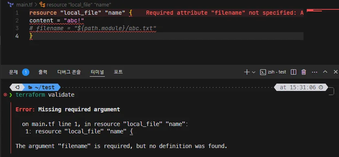Open terminal panel more actions ellipsis
Image resolution: width=339 pixels, height=157 pixels.
[x=315, y=72]
